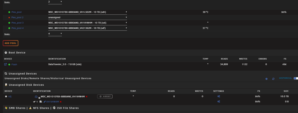Viewport: 298px width, 113px height.
Task: Click the red X status icon for Plex_pool 2
Action: [9, 18]
